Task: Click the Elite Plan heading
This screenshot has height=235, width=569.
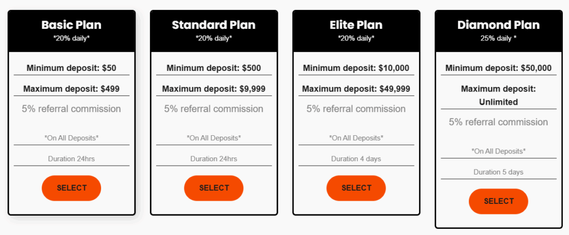Action: pos(356,25)
